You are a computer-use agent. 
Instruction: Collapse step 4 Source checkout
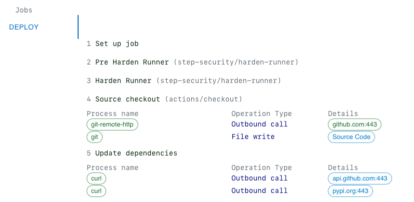[x=127, y=99]
